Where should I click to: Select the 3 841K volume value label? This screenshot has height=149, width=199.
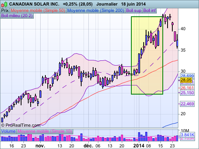pos(187,135)
